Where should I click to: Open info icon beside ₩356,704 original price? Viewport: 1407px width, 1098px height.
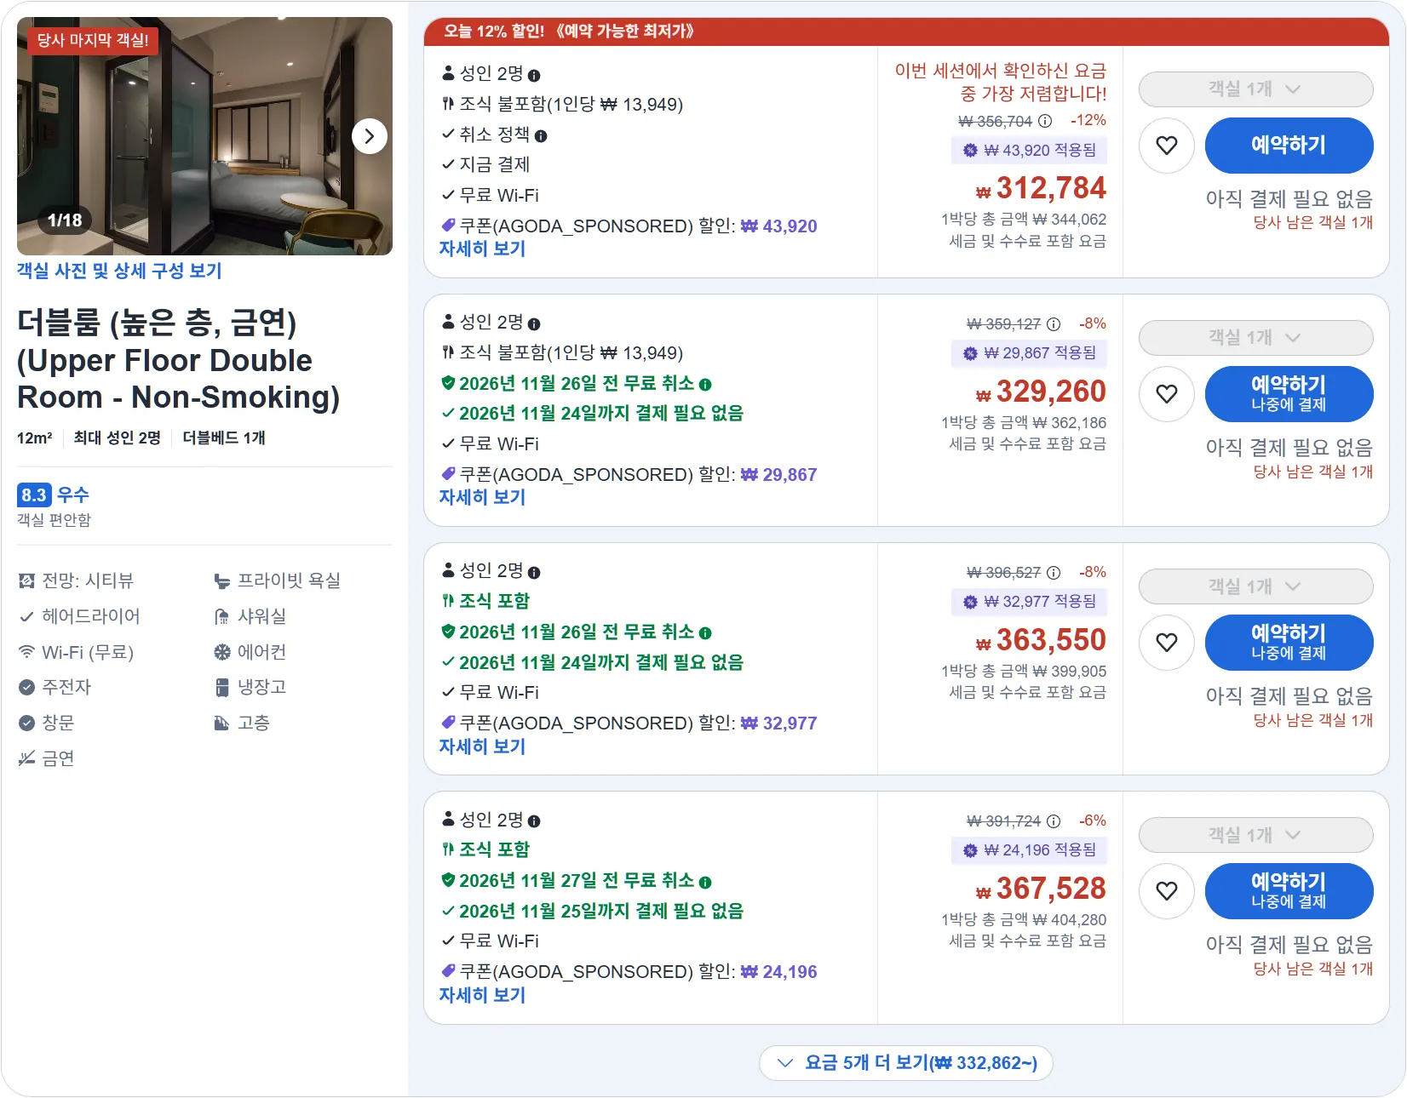point(1045,121)
